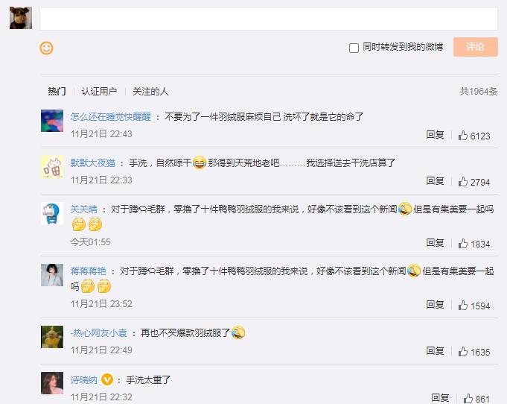The height and width of the screenshot is (404, 507).
Task: Switch to the 认证用户 tab
Action: [x=99, y=92]
